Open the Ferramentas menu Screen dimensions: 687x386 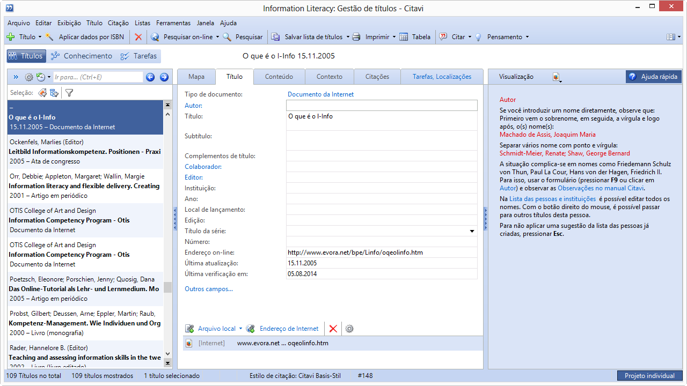click(x=173, y=23)
